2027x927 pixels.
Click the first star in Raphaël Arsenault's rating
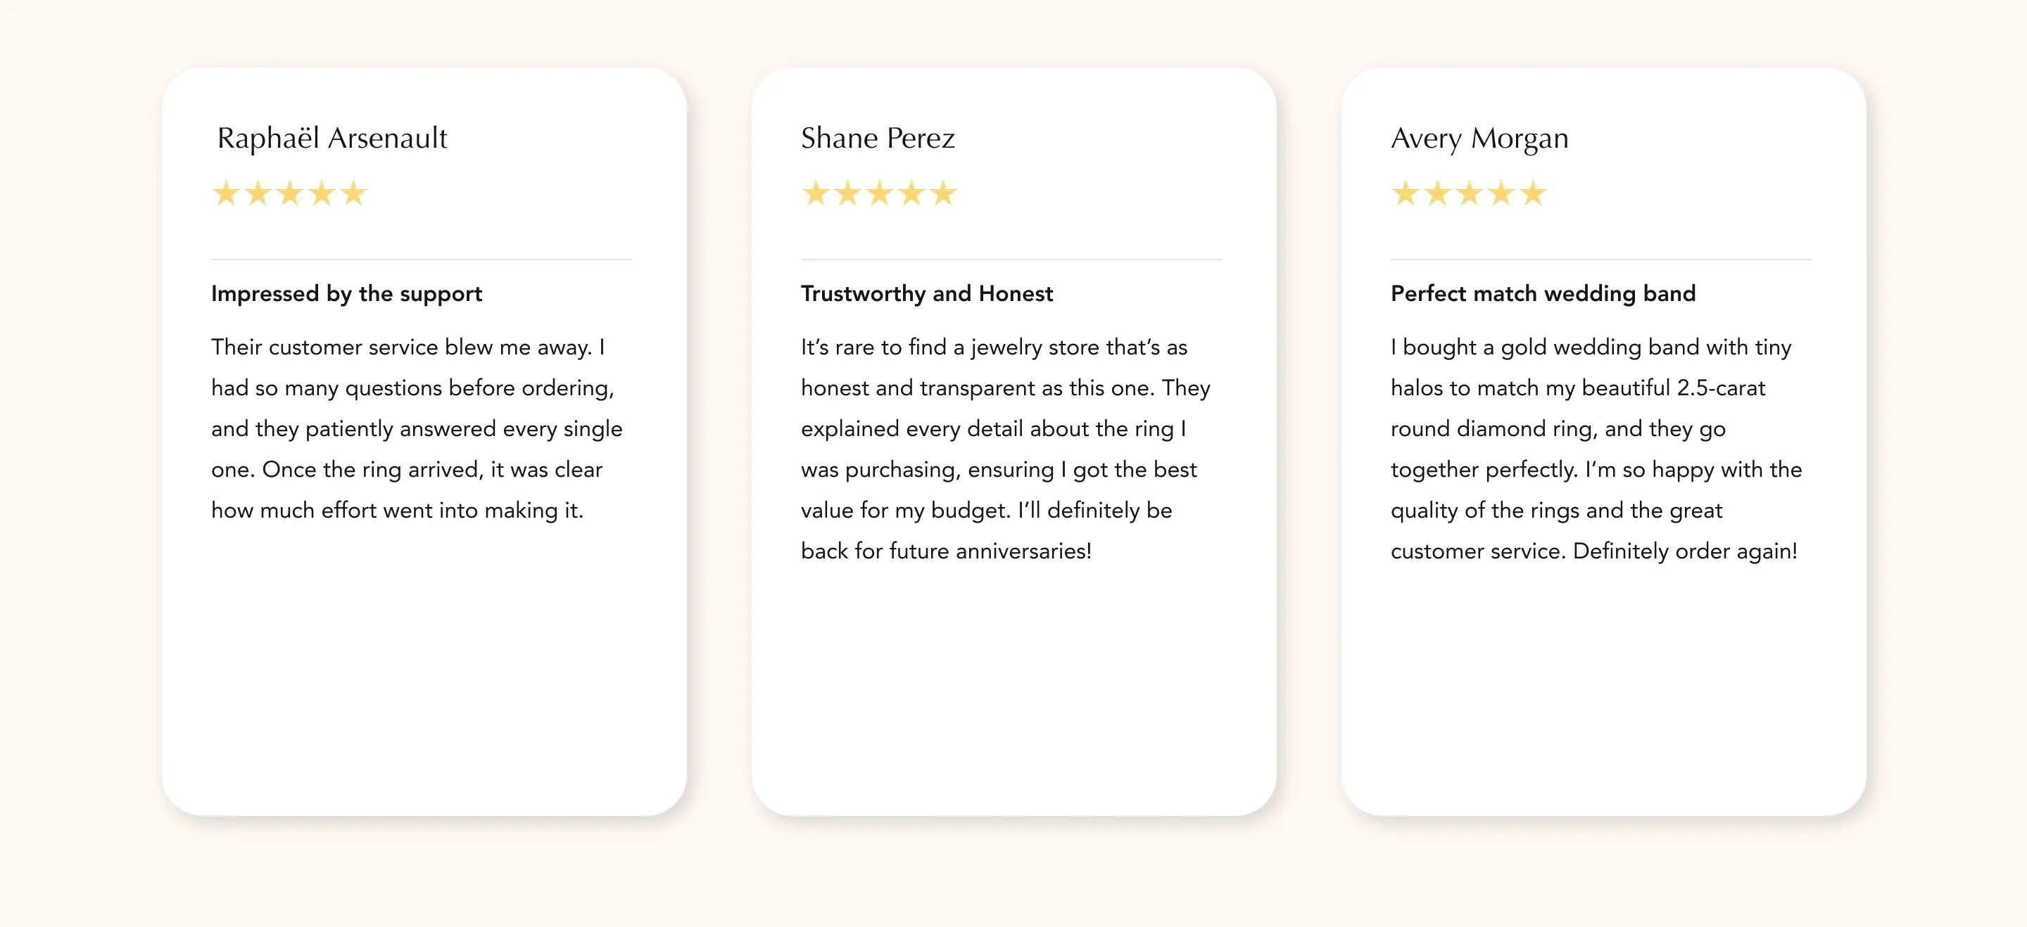(x=226, y=193)
